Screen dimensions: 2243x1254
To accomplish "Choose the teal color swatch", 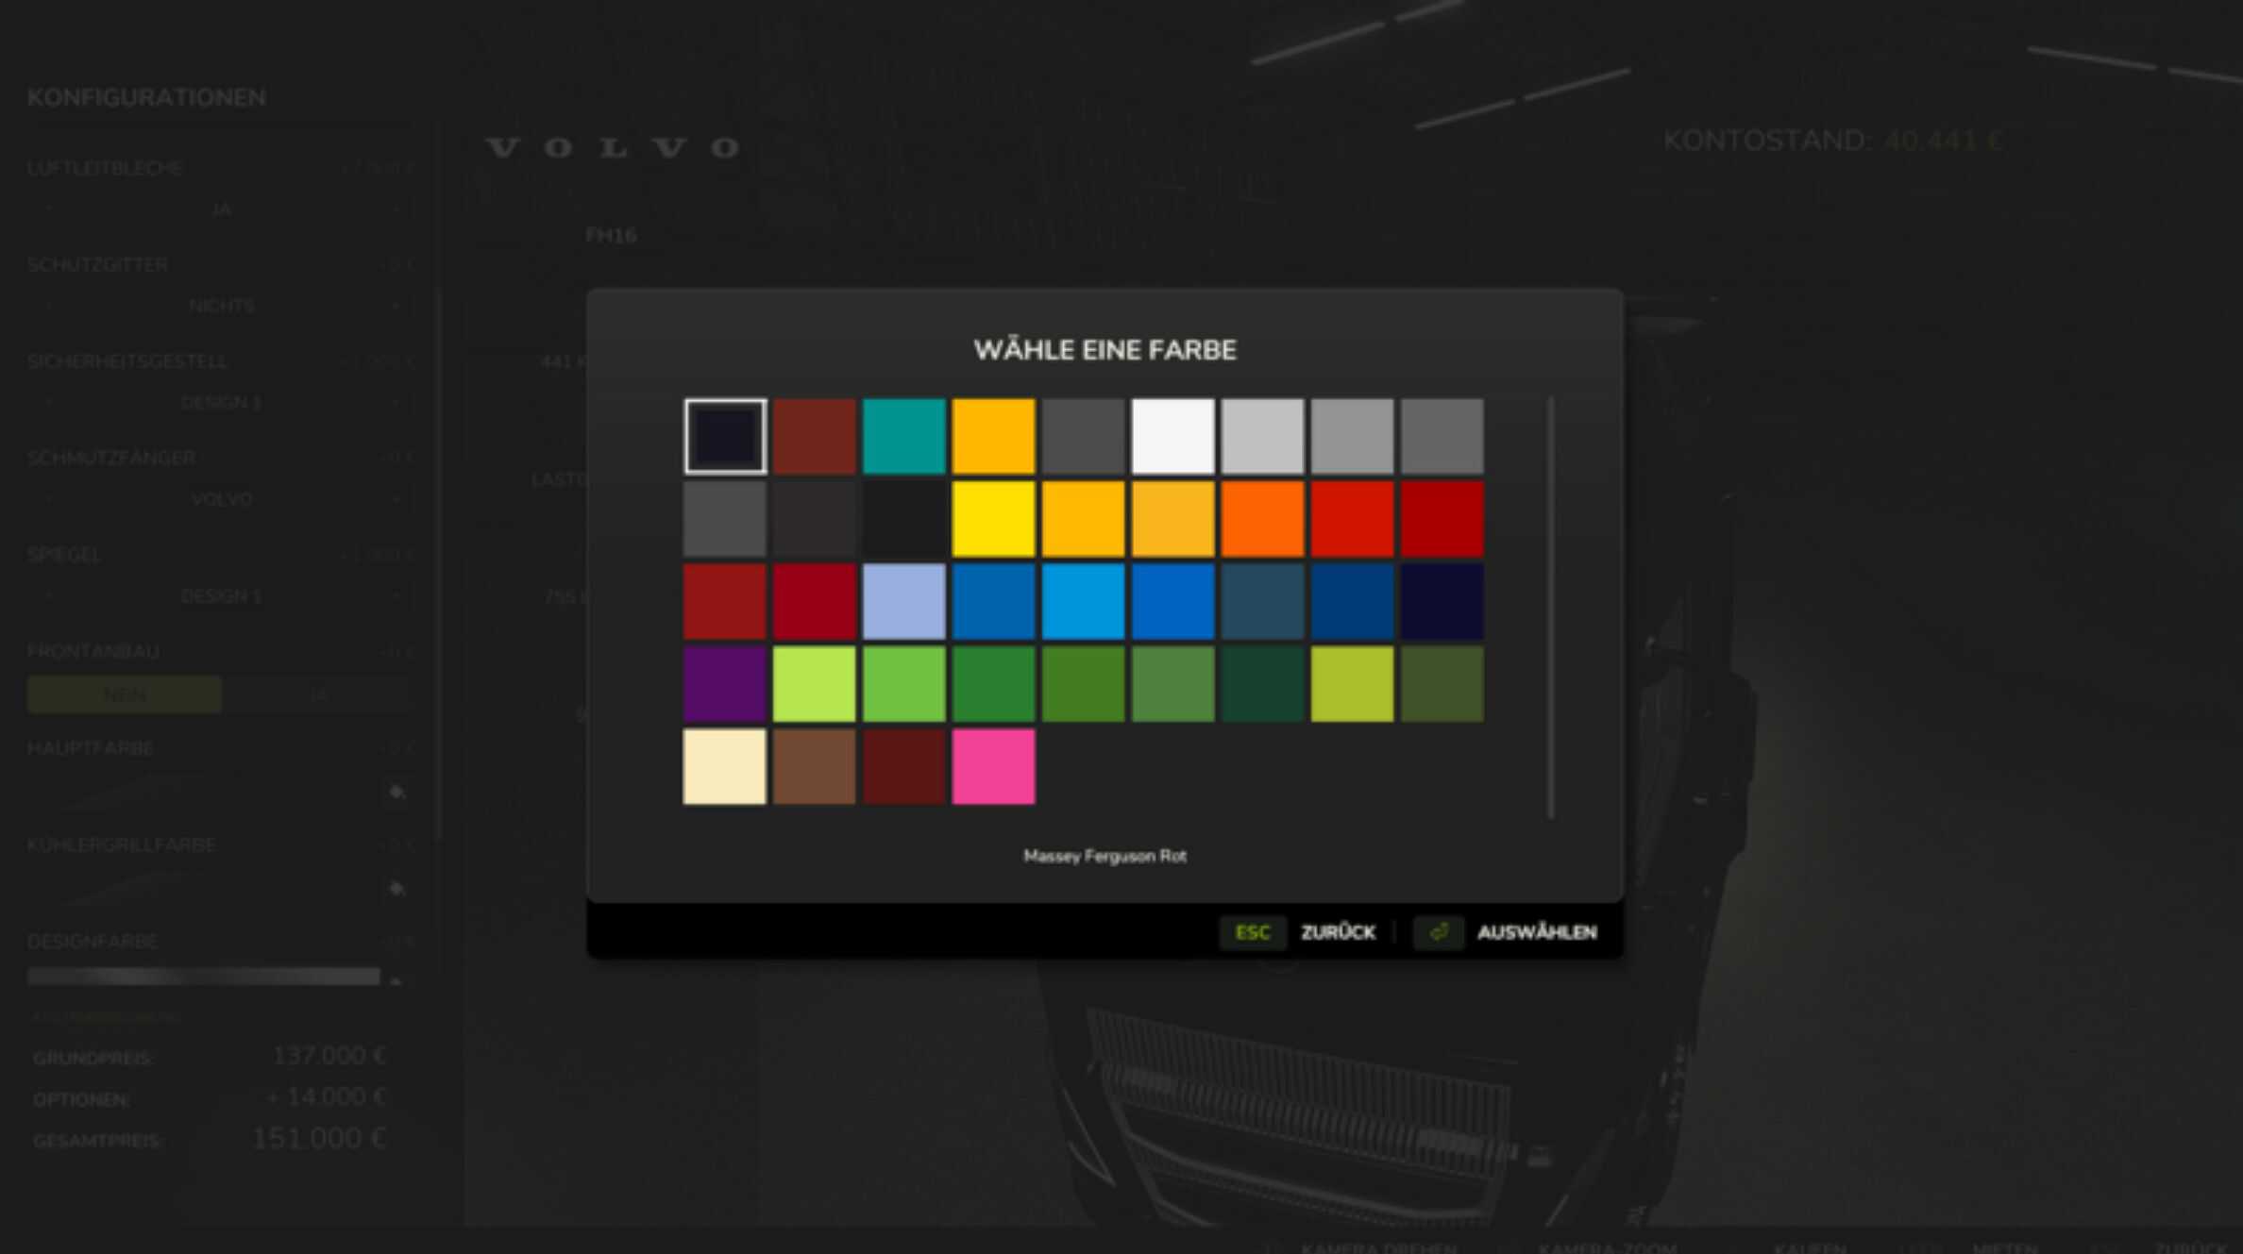I will point(903,436).
